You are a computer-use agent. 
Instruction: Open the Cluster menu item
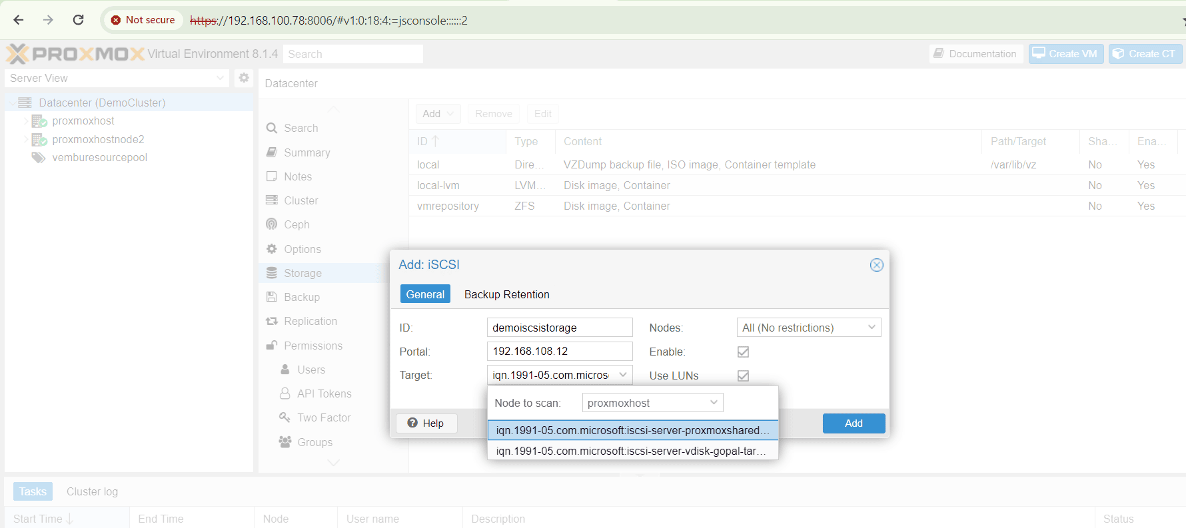(x=300, y=200)
